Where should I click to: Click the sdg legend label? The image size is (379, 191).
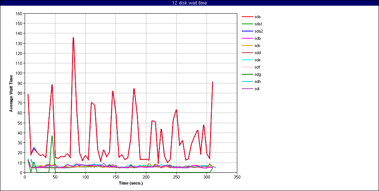pos(257,74)
